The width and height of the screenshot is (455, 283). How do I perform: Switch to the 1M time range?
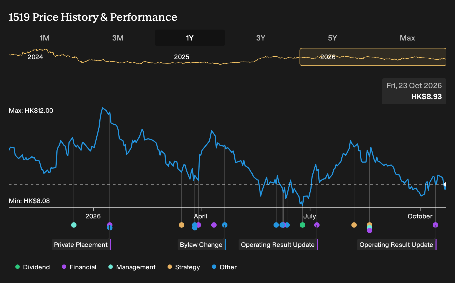[x=45, y=38]
